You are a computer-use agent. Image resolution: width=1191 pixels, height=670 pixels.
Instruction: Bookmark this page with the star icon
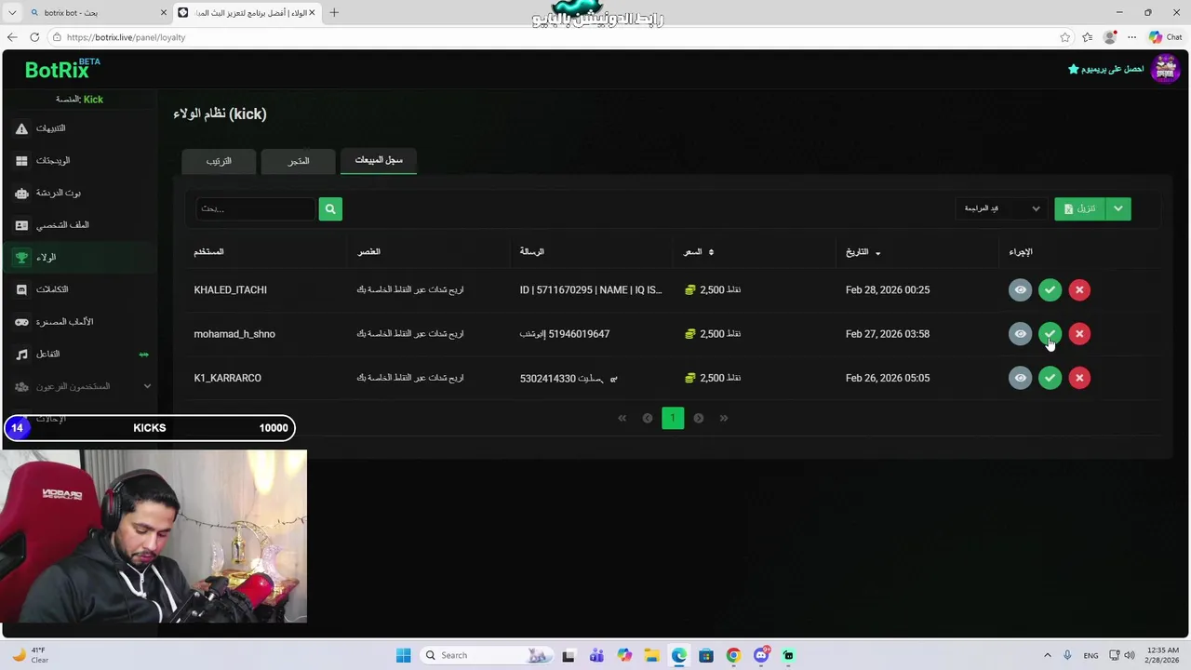(x=1064, y=37)
